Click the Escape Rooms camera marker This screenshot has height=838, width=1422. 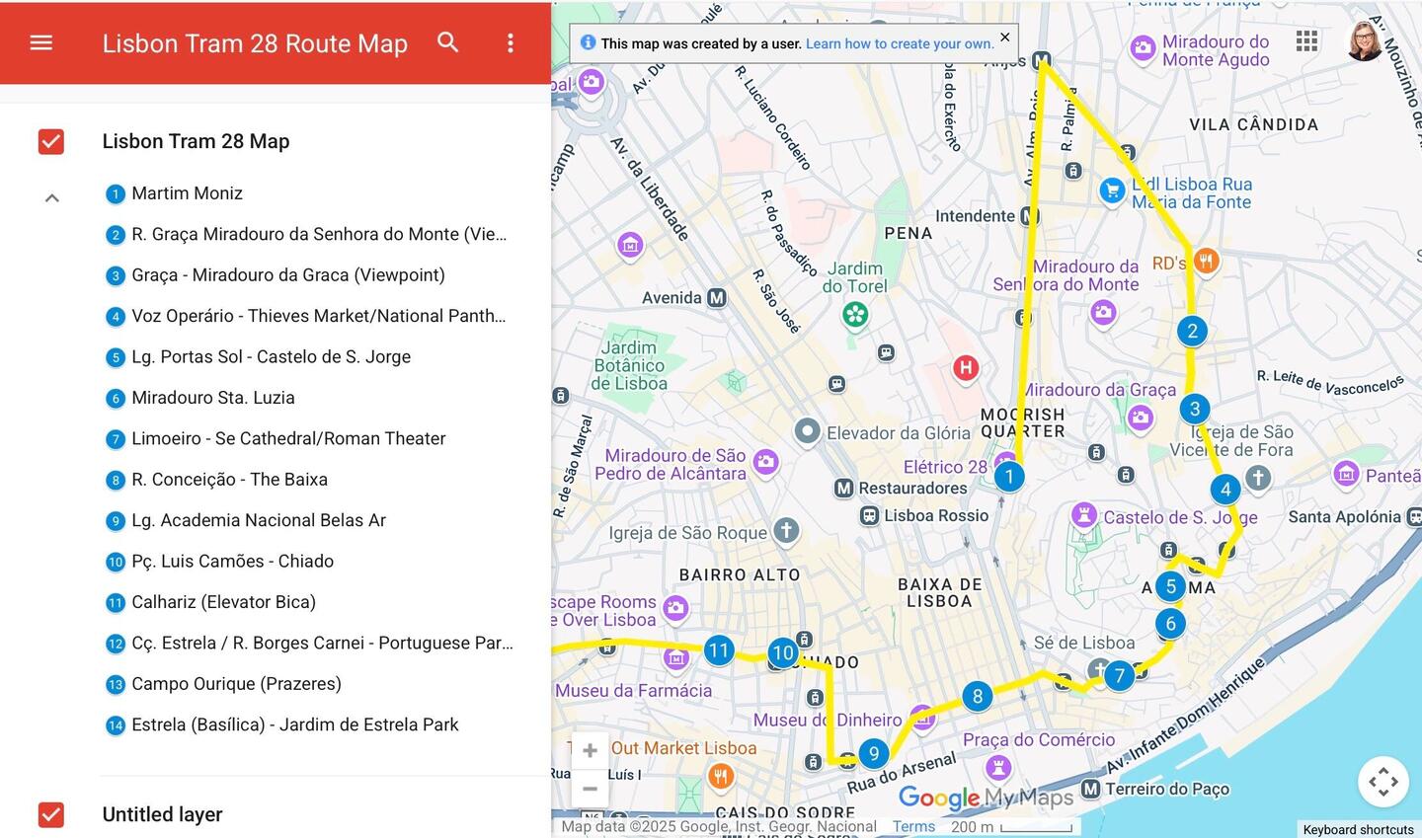coord(675,608)
